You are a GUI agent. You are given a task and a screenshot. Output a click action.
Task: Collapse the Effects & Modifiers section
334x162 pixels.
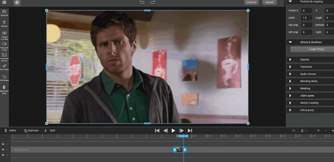[x=290, y=42]
